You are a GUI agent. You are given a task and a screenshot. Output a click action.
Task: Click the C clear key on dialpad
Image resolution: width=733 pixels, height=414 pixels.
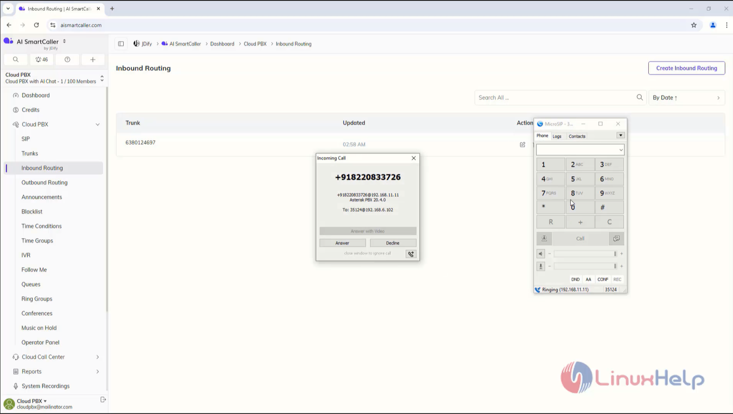(x=609, y=222)
